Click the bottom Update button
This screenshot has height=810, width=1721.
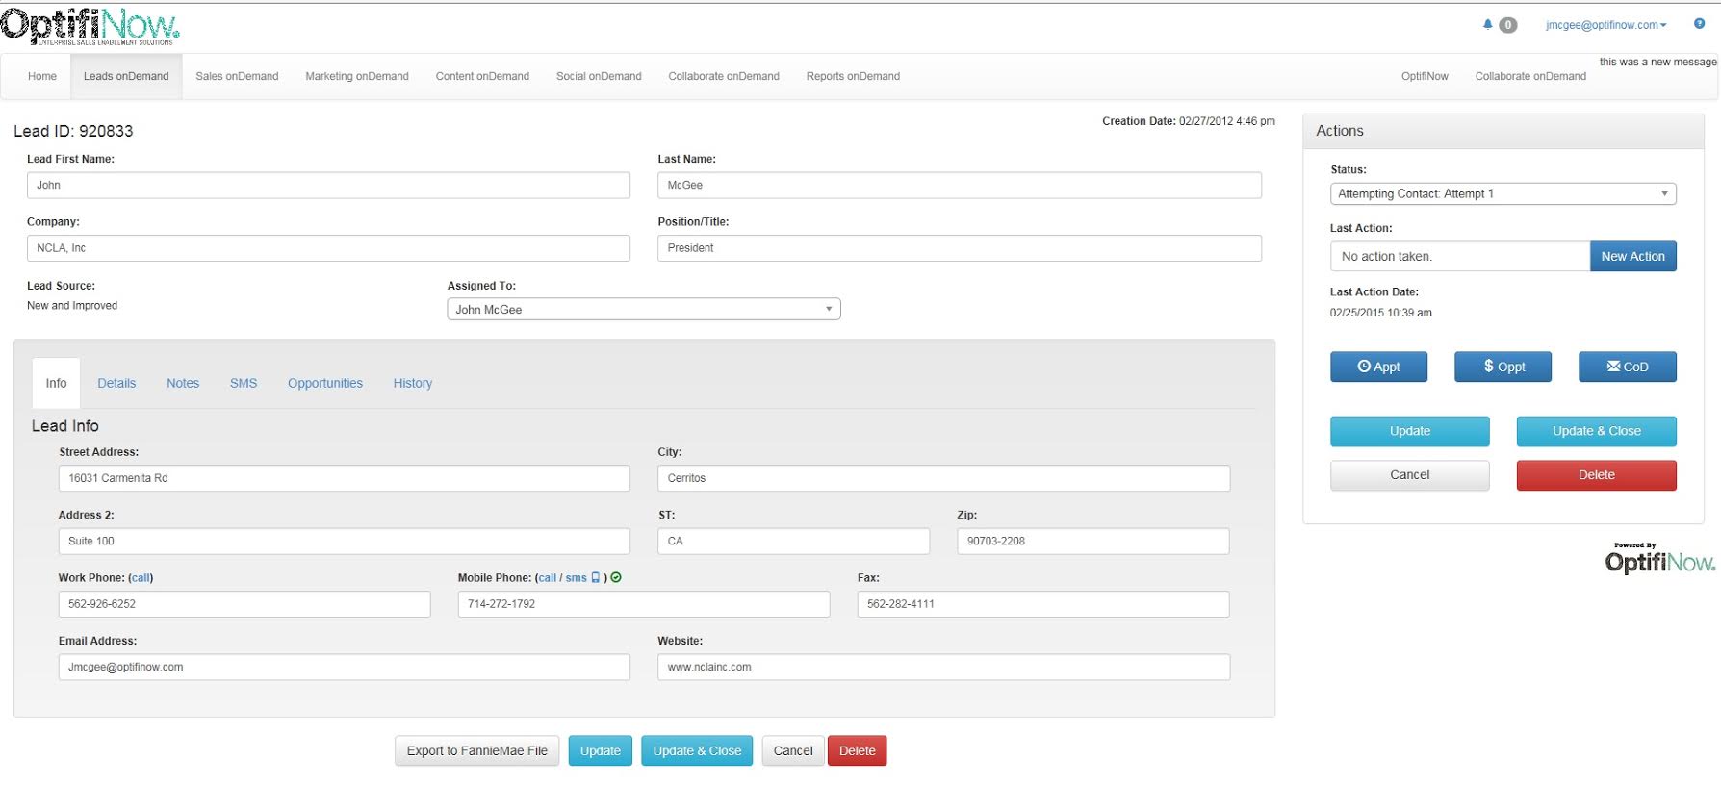[x=601, y=750]
